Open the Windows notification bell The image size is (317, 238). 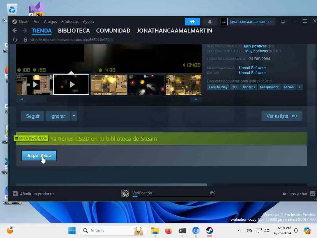coord(296,231)
